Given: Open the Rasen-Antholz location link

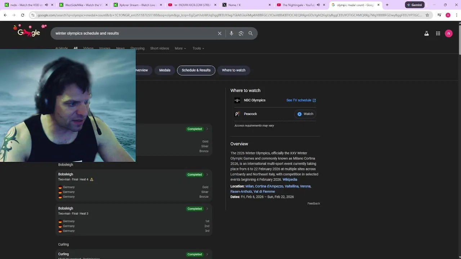Looking at the screenshot, I should click(x=241, y=192).
